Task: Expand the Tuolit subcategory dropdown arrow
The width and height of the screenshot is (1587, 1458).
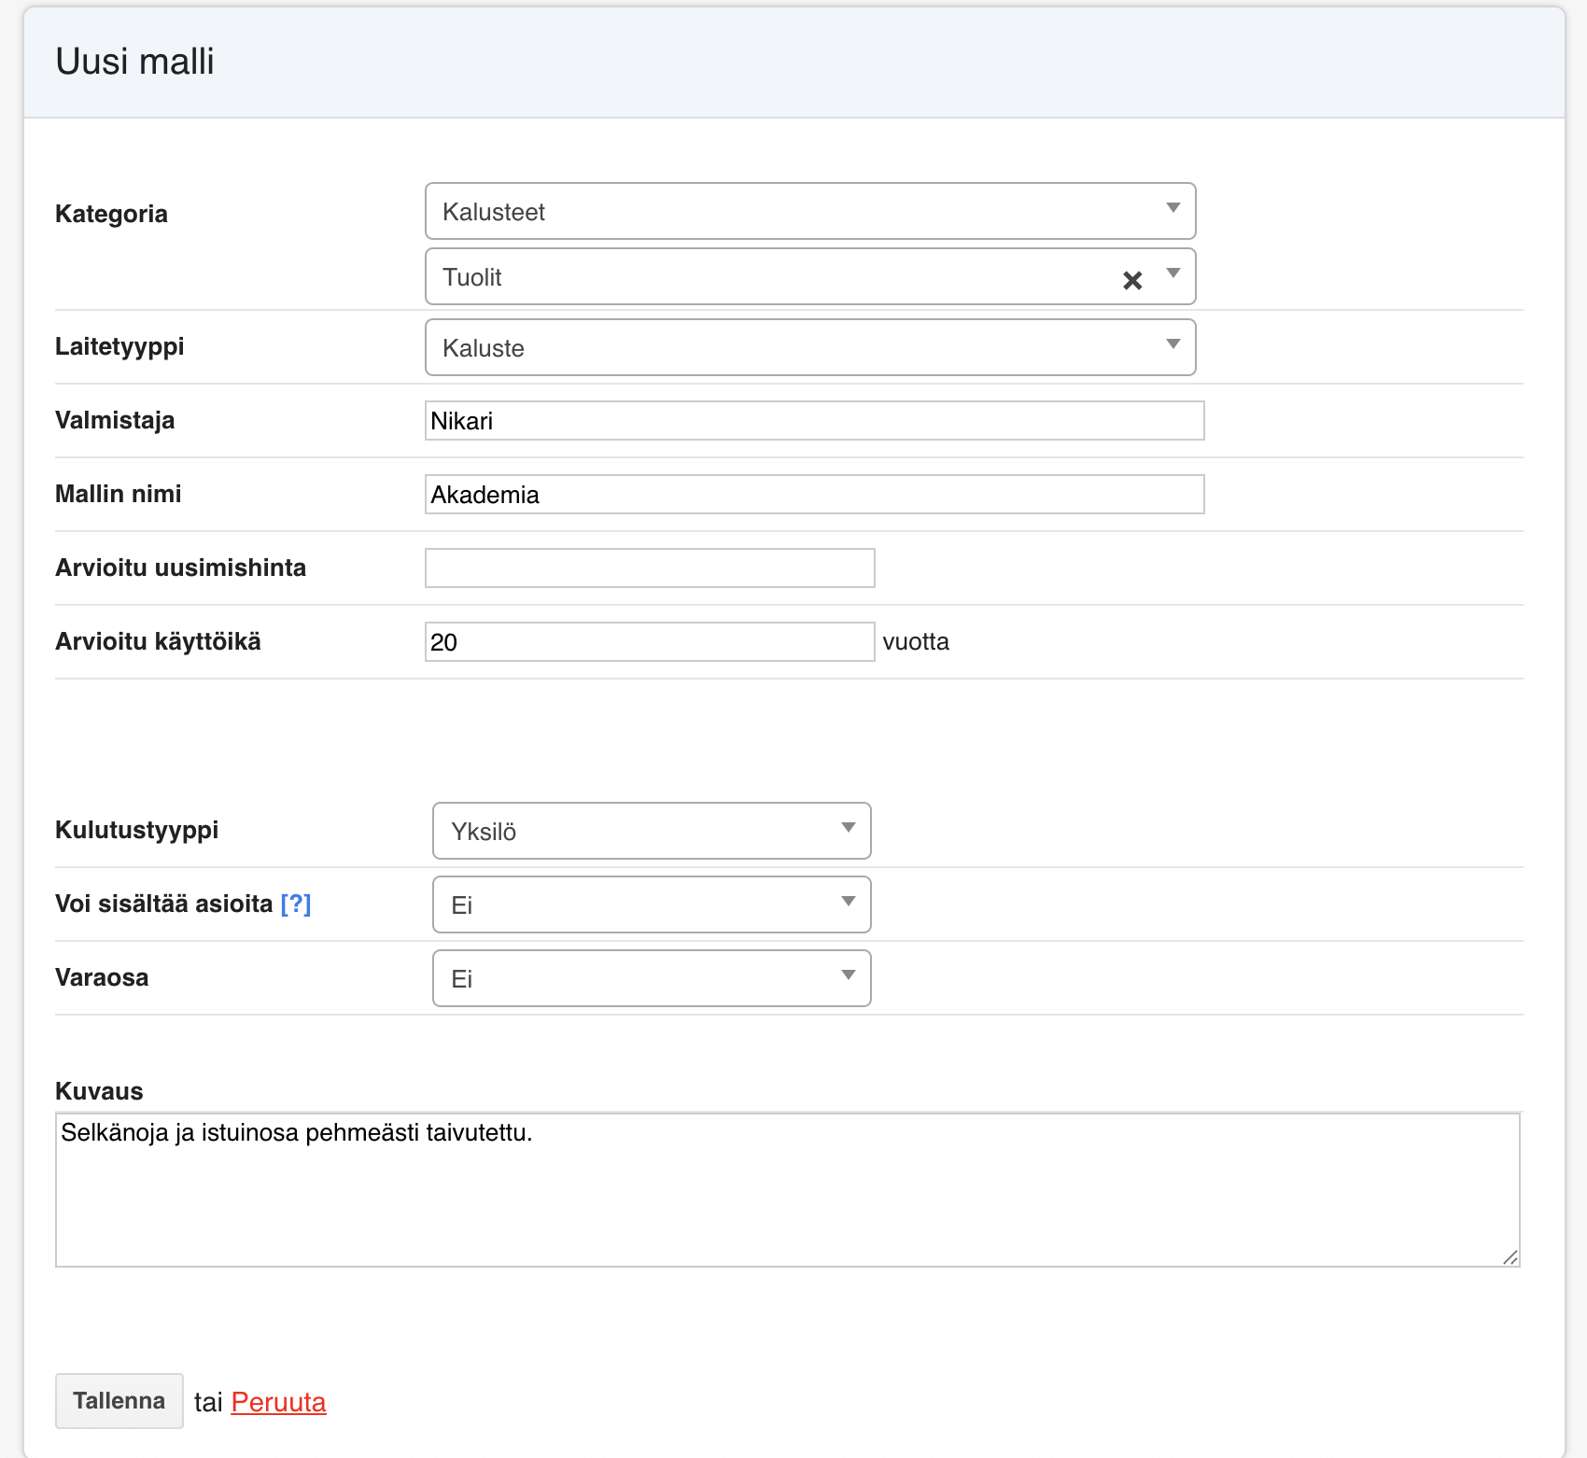Action: [1173, 273]
